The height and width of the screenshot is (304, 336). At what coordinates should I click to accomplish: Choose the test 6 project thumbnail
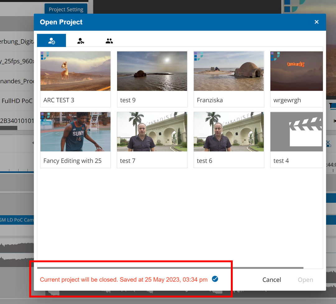[x=229, y=132]
